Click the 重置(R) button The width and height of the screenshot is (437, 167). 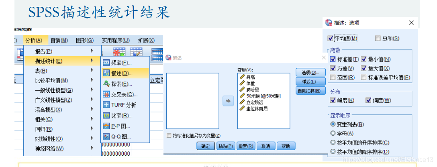(246, 146)
